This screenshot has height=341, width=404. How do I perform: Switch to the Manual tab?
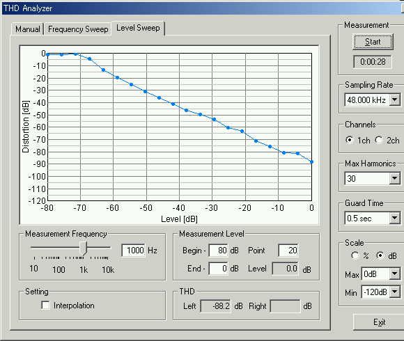pos(27,29)
